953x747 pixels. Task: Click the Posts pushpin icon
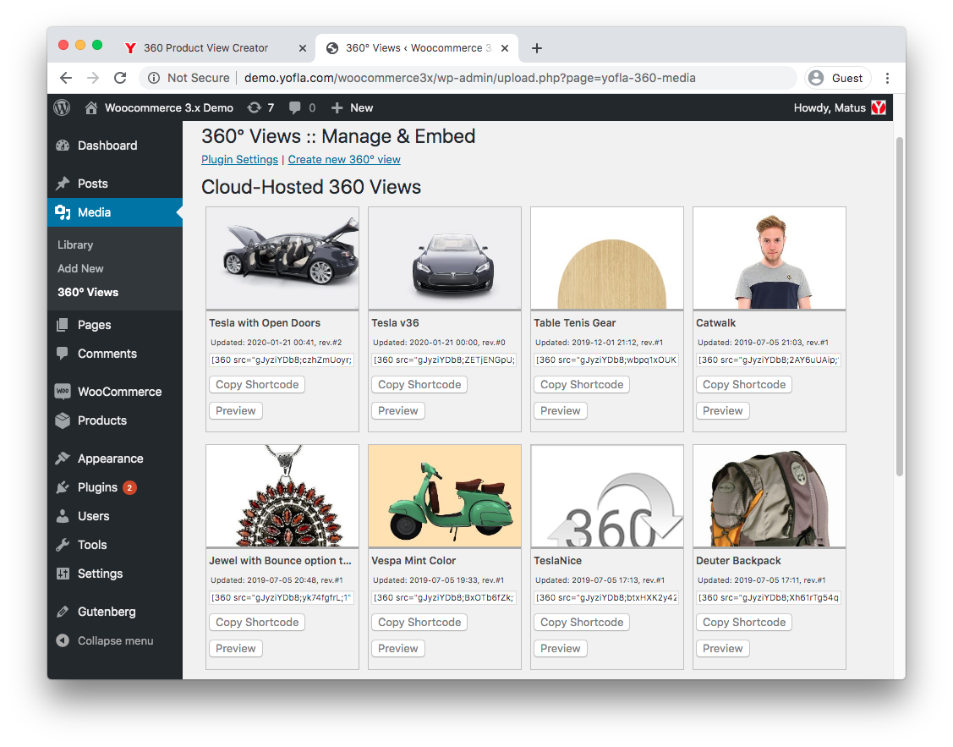pos(63,184)
